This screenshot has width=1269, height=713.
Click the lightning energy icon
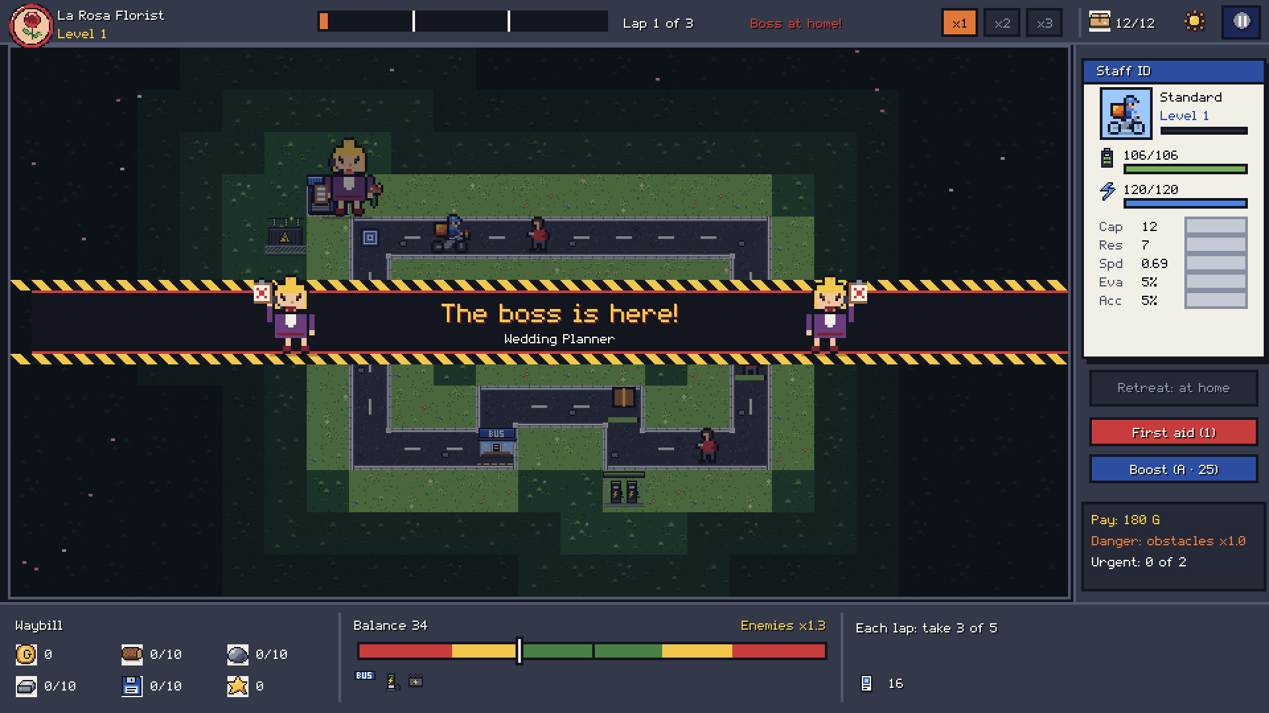[x=1107, y=191]
